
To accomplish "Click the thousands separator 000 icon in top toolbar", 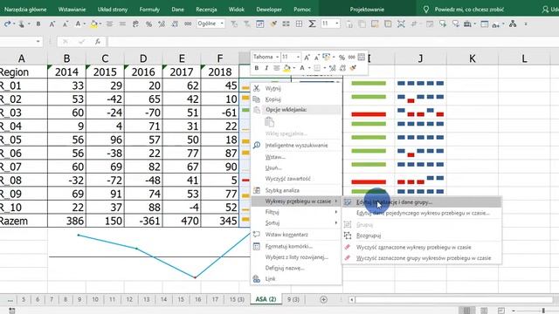I will coord(188,24).
